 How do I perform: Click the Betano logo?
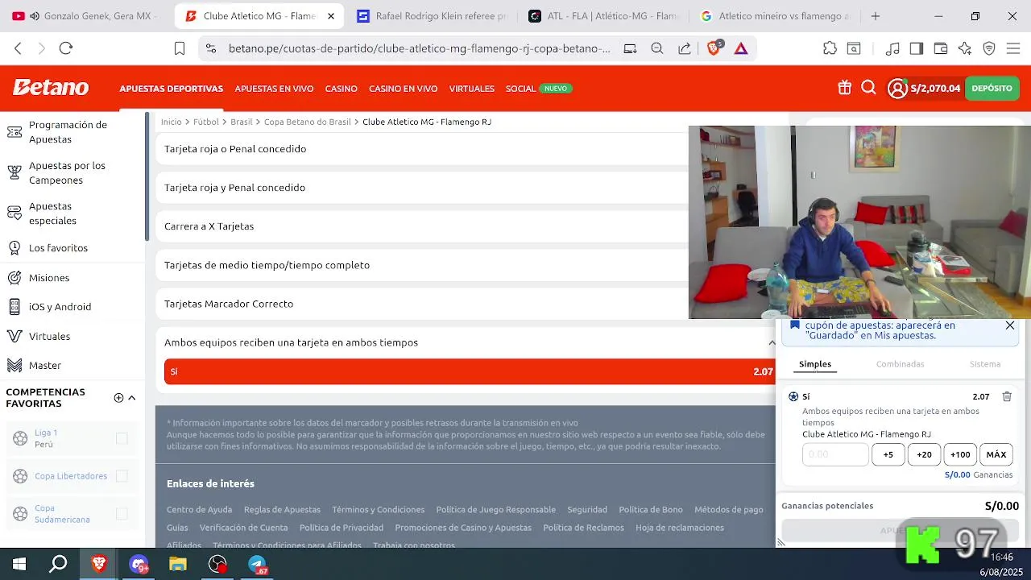[50, 88]
